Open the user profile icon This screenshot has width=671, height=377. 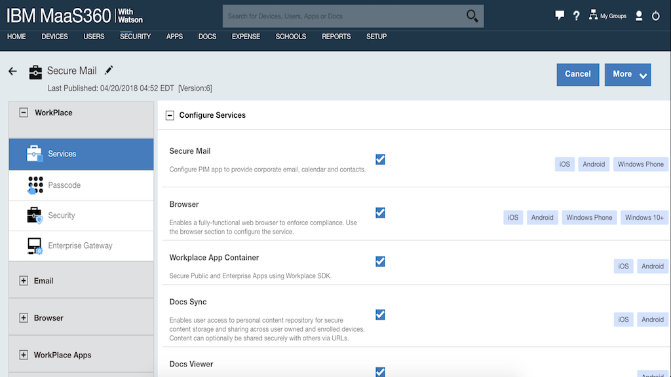[639, 16]
